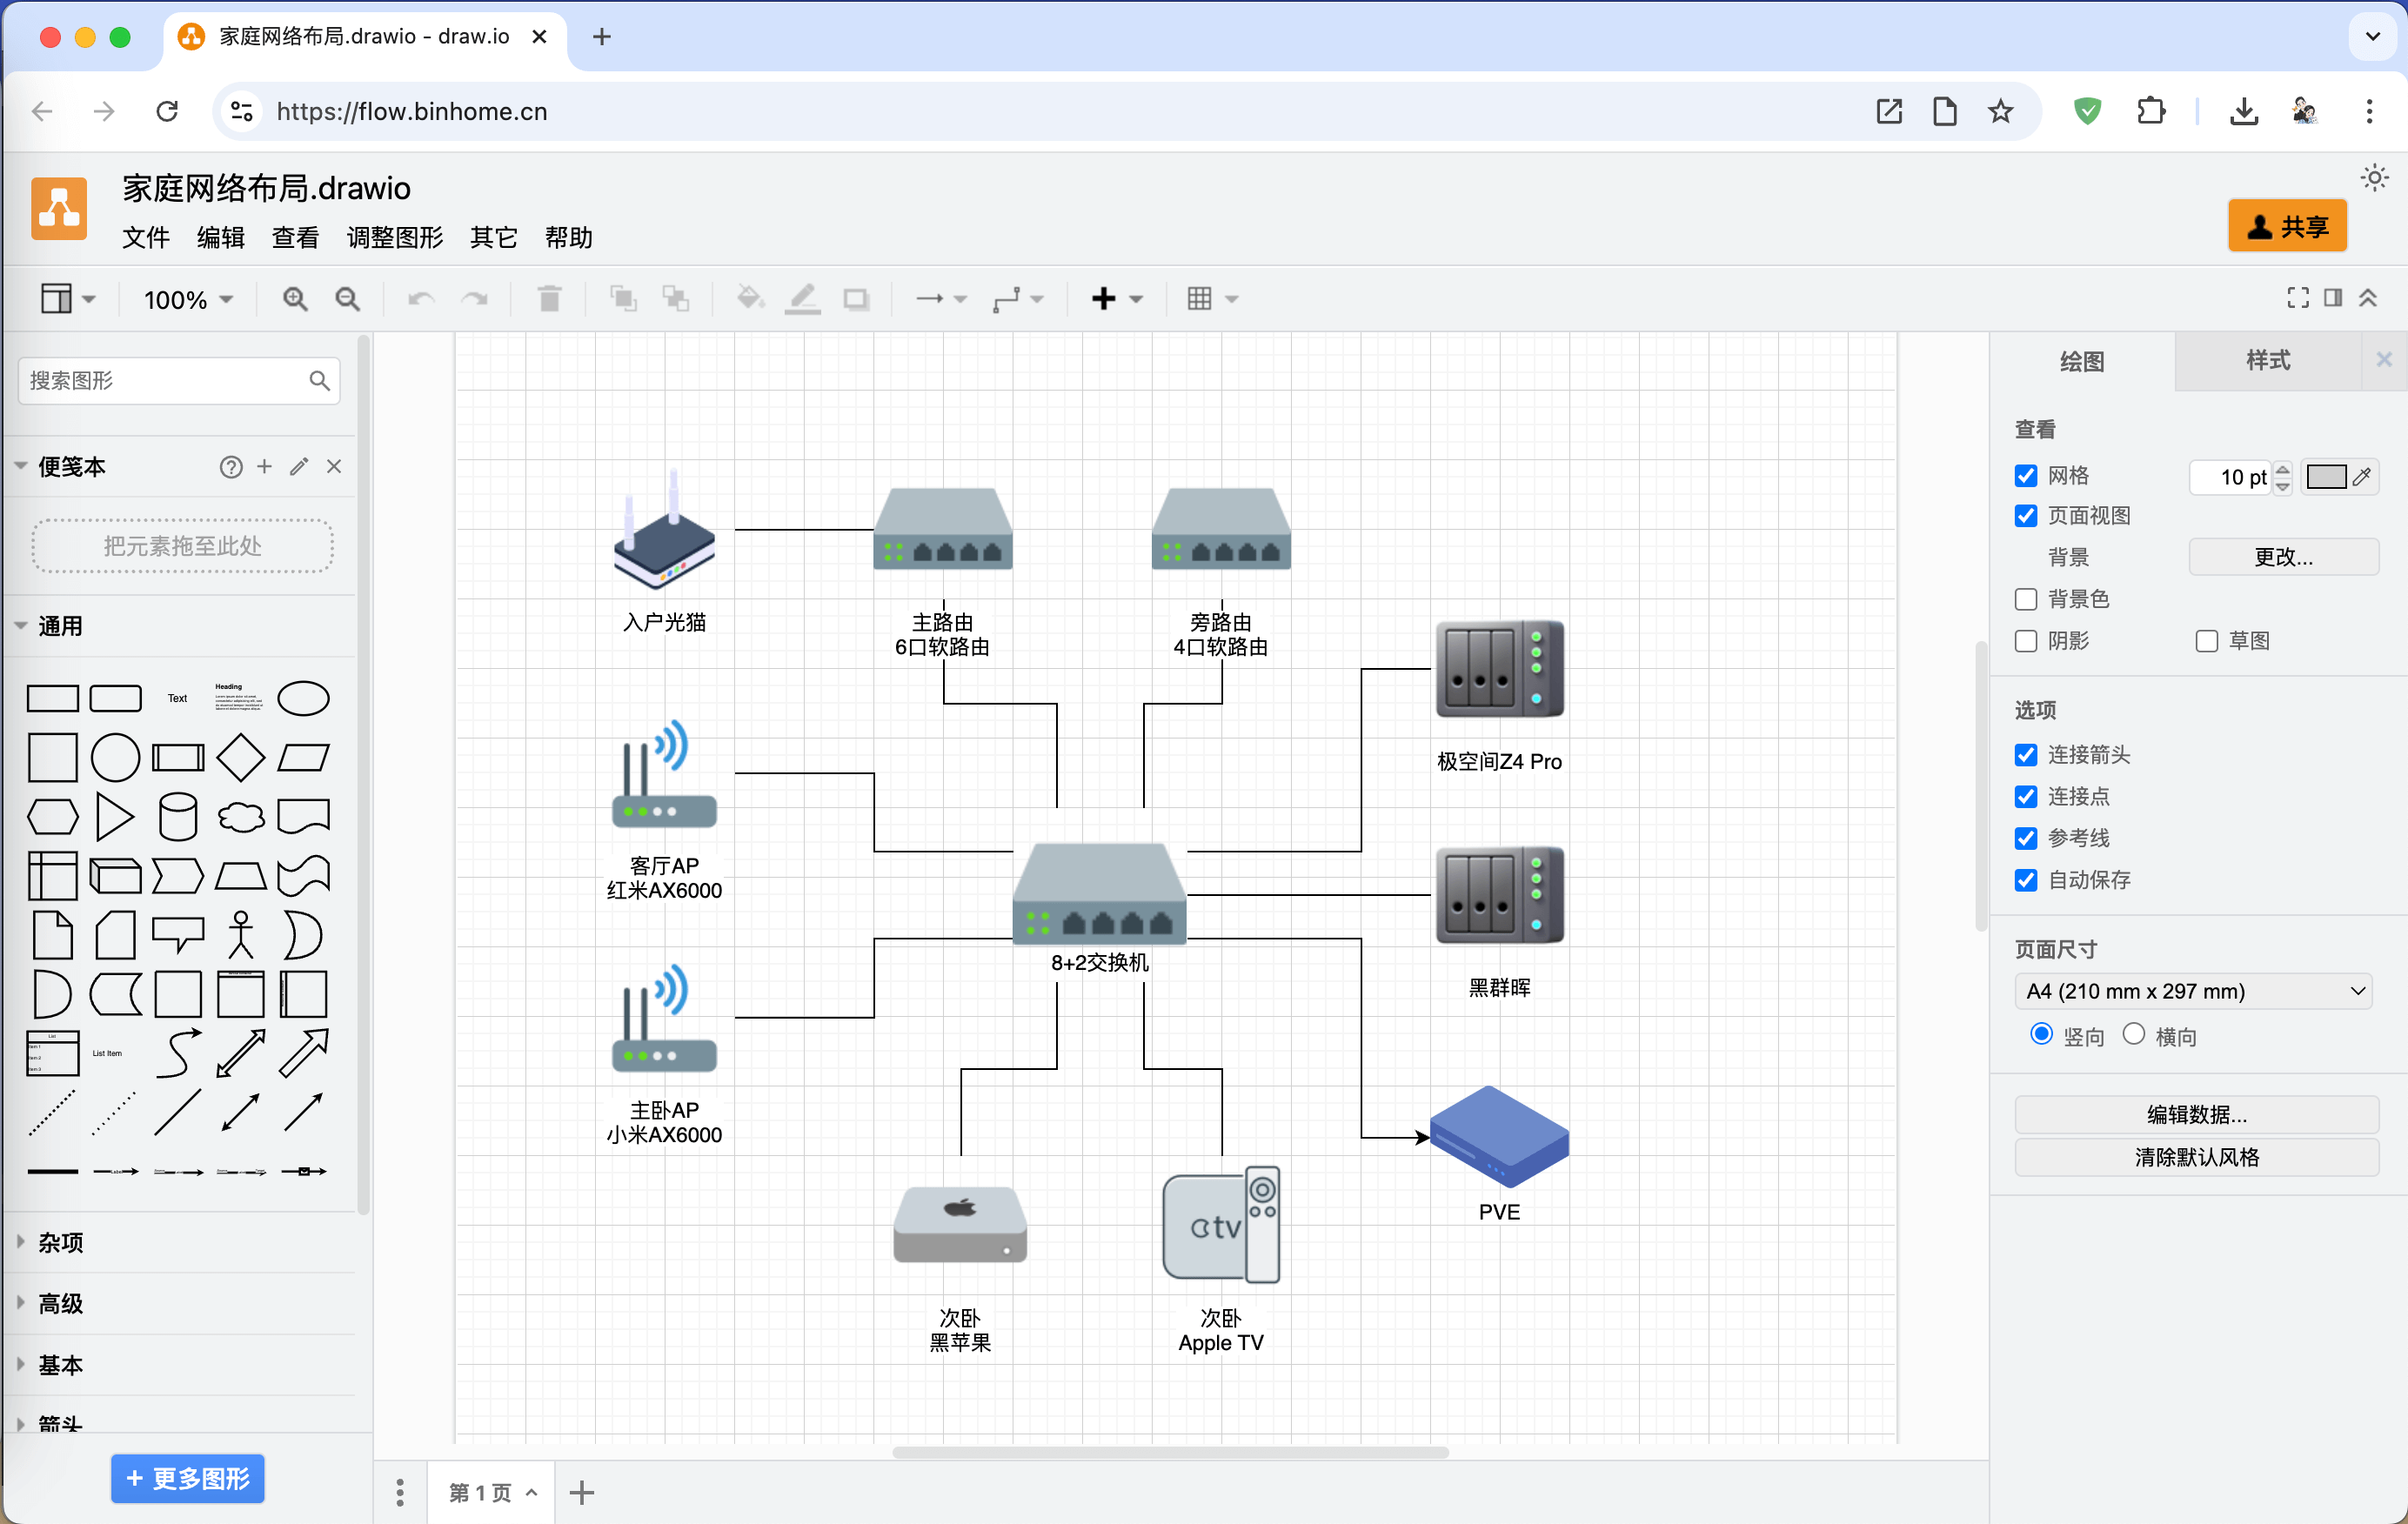Viewport: 2408px width, 1524px height.
Task: Open the connection arrow style dropdown
Action: click(x=942, y=299)
